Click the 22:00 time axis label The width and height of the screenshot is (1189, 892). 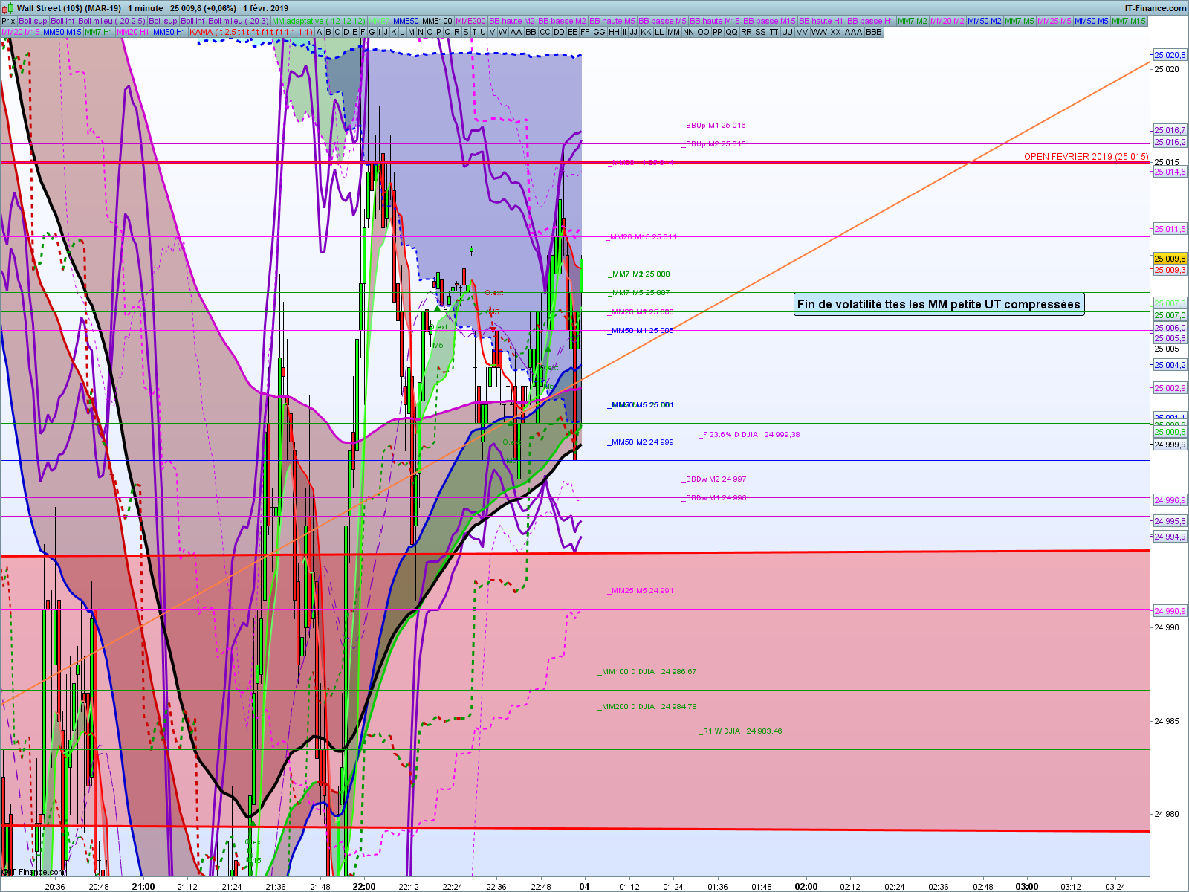pos(364,886)
